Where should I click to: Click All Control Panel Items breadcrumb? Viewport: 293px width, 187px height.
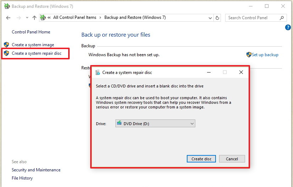pyautogui.click(x=75, y=17)
